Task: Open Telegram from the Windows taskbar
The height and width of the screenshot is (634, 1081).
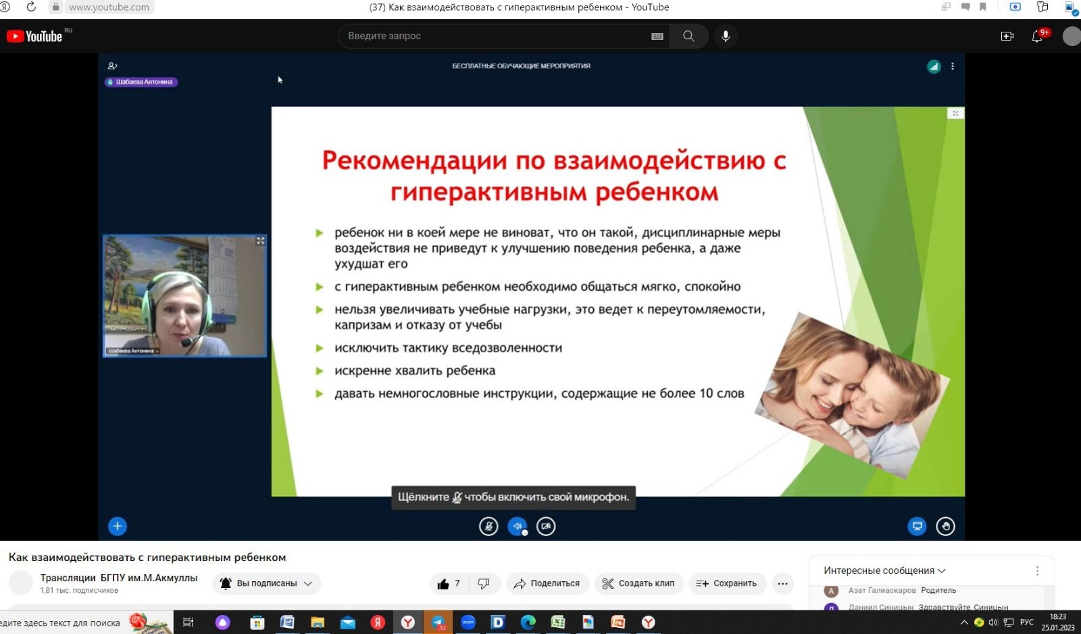Action: coord(438,623)
